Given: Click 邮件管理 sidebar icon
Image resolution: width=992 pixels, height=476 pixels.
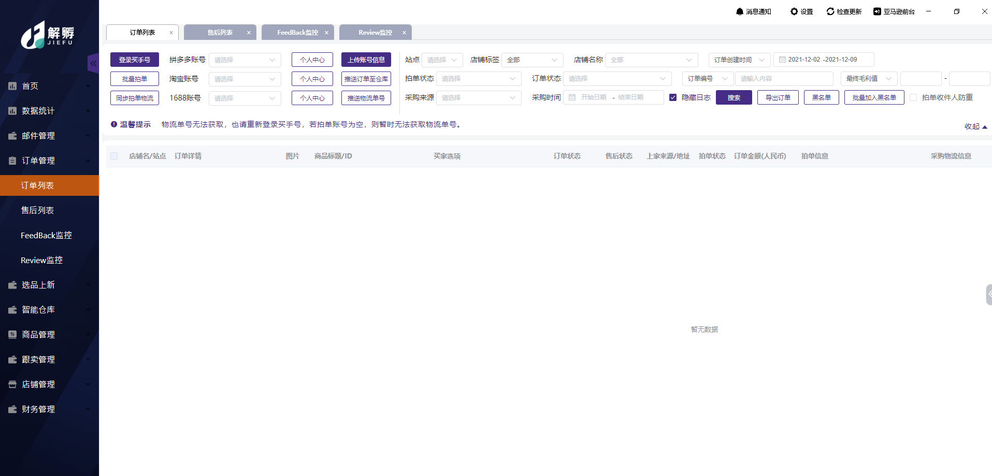Looking at the screenshot, I should (12, 136).
